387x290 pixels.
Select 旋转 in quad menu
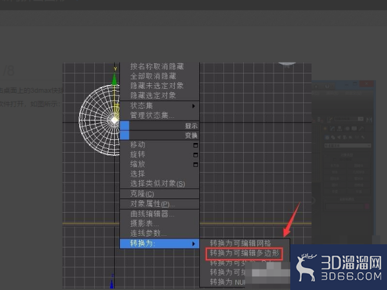coord(138,155)
